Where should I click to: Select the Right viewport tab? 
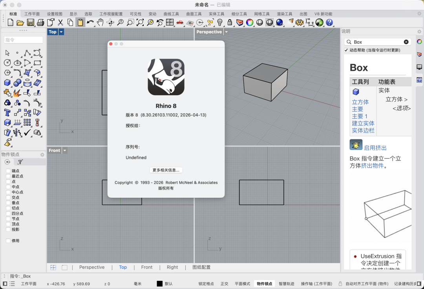click(172, 267)
